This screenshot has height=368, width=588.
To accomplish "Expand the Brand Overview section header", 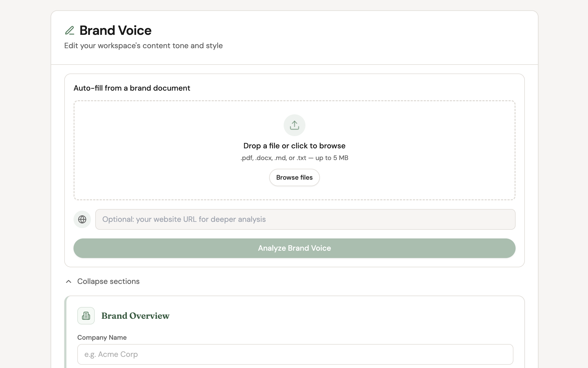I will (x=135, y=316).
